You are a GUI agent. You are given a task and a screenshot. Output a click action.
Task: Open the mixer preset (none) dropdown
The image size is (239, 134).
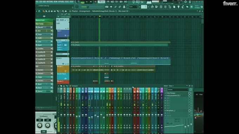point(178,90)
